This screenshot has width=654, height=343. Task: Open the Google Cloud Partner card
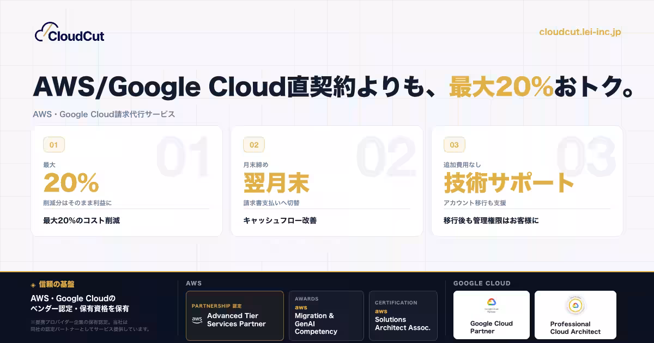(492, 315)
